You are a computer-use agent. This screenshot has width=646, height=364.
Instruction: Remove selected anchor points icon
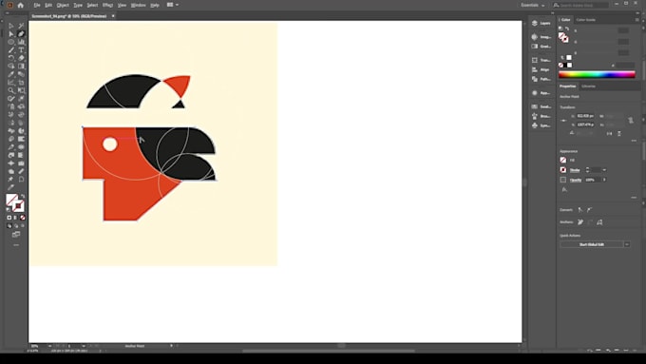pos(580,222)
